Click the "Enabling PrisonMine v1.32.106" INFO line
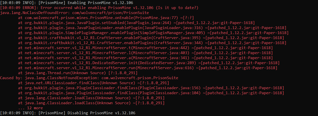The width and height of the screenshot is (318, 116). [x=68, y=3]
